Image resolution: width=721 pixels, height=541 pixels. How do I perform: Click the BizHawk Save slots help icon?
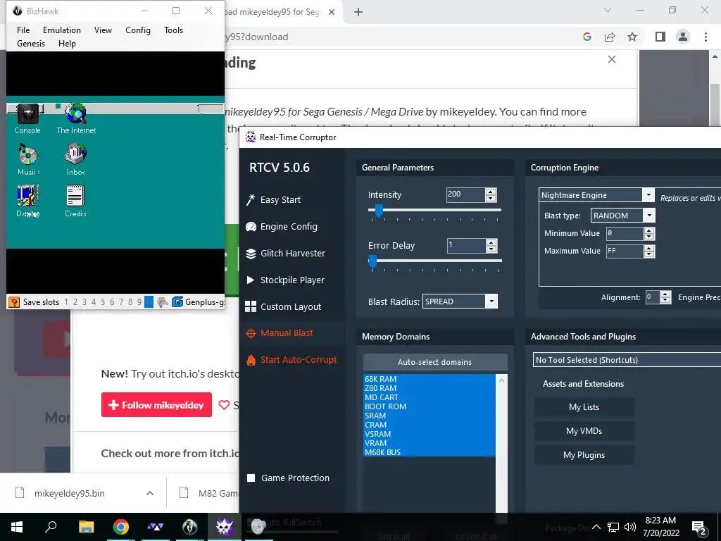pos(14,301)
